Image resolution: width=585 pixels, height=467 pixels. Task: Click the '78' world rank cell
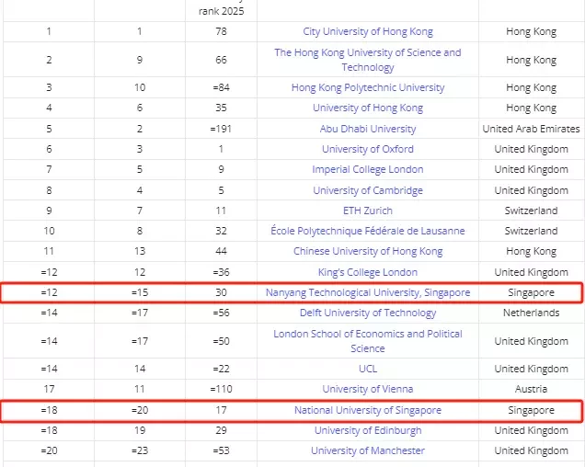tap(221, 31)
